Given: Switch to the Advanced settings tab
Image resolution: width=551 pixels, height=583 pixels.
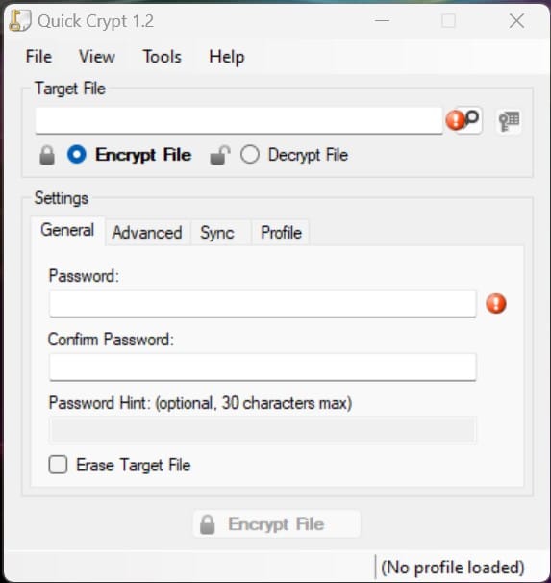Looking at the screenshot, I should point(147,233).
